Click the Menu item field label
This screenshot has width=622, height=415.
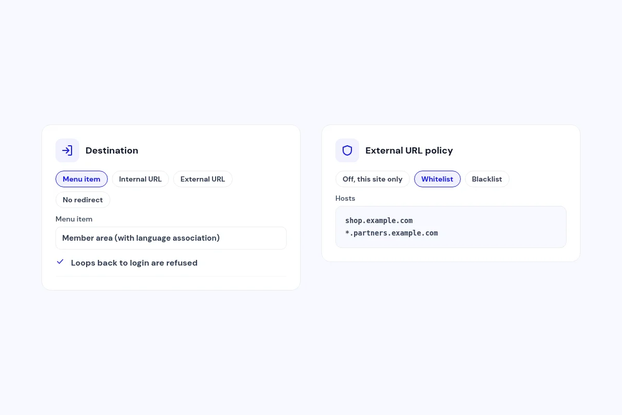(x=74, y=219)
